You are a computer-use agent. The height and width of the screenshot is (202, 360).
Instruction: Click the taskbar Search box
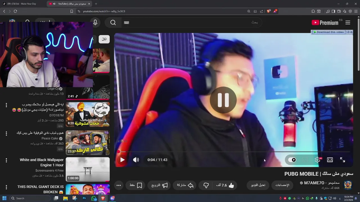(x=30, y=198)
